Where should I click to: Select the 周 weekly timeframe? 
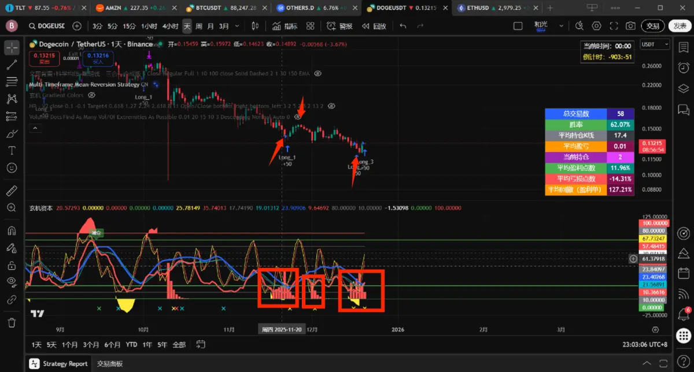tap(199, 26)
